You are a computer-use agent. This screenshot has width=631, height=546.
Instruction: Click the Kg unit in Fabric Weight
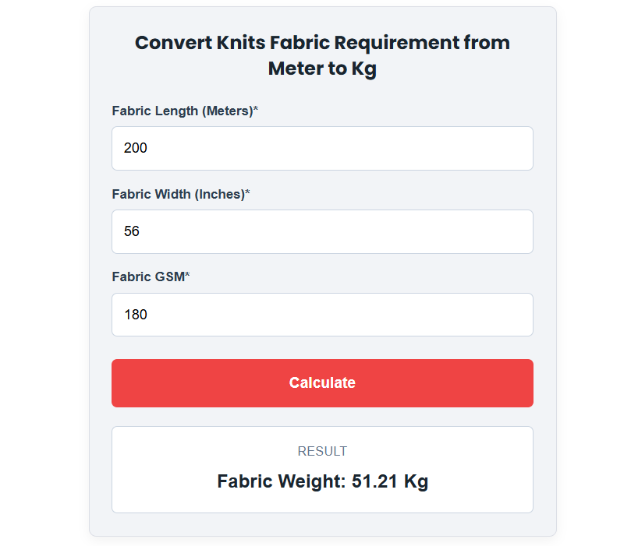point(416,481)
